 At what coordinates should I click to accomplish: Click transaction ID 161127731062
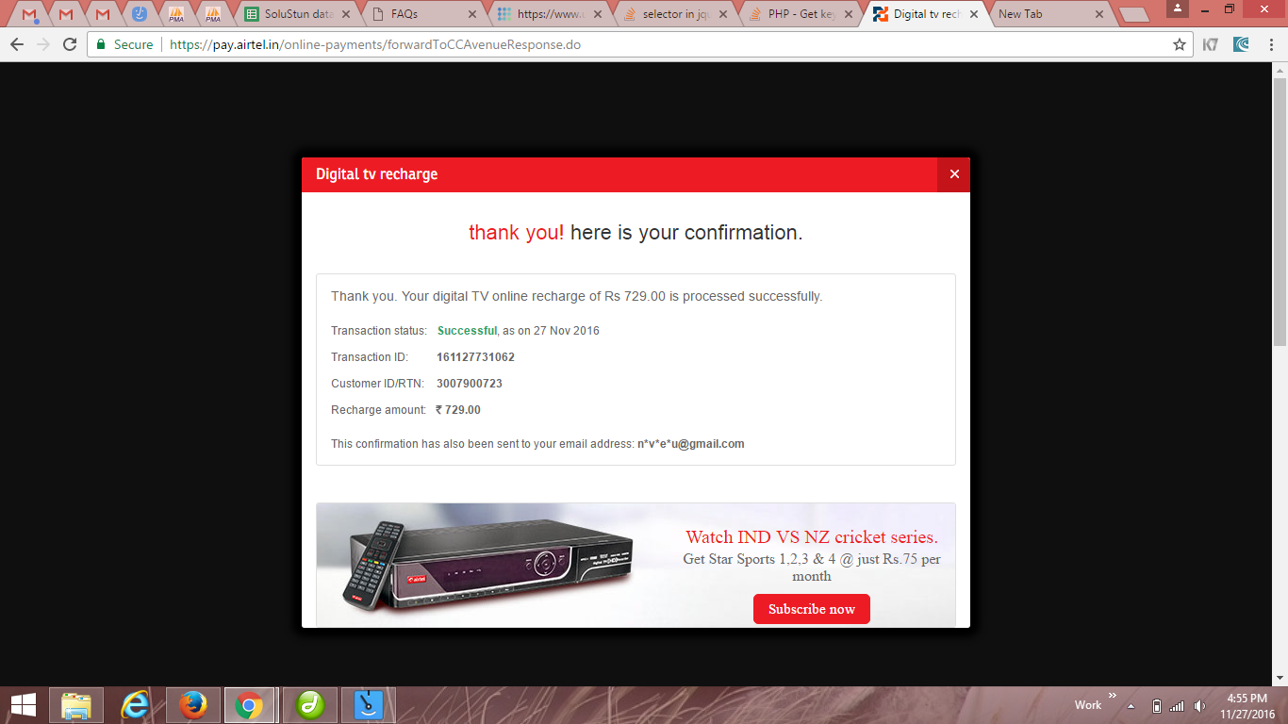[475, 357]
